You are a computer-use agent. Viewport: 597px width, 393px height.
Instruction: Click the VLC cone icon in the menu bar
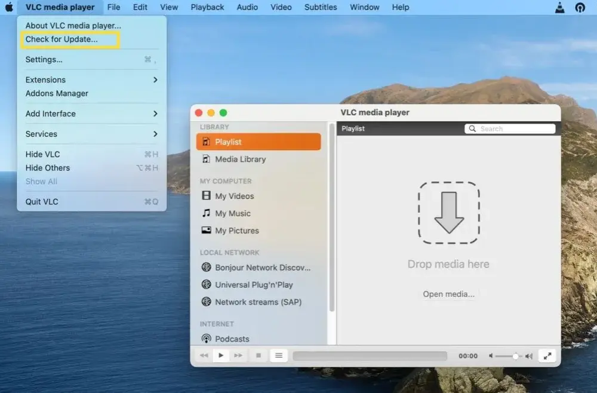tap(560, 7)
